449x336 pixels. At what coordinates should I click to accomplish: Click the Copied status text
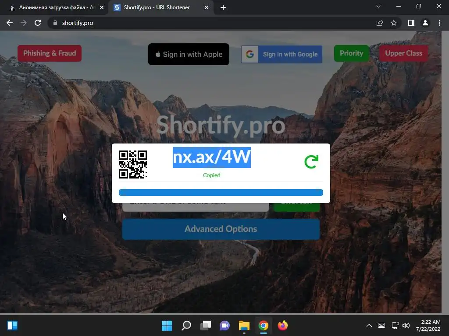pos(212,175)
